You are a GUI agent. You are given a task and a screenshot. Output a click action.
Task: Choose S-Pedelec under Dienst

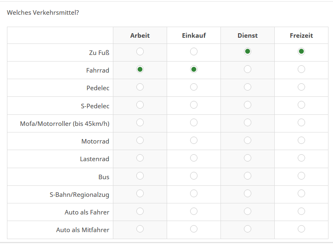(248, 105)
